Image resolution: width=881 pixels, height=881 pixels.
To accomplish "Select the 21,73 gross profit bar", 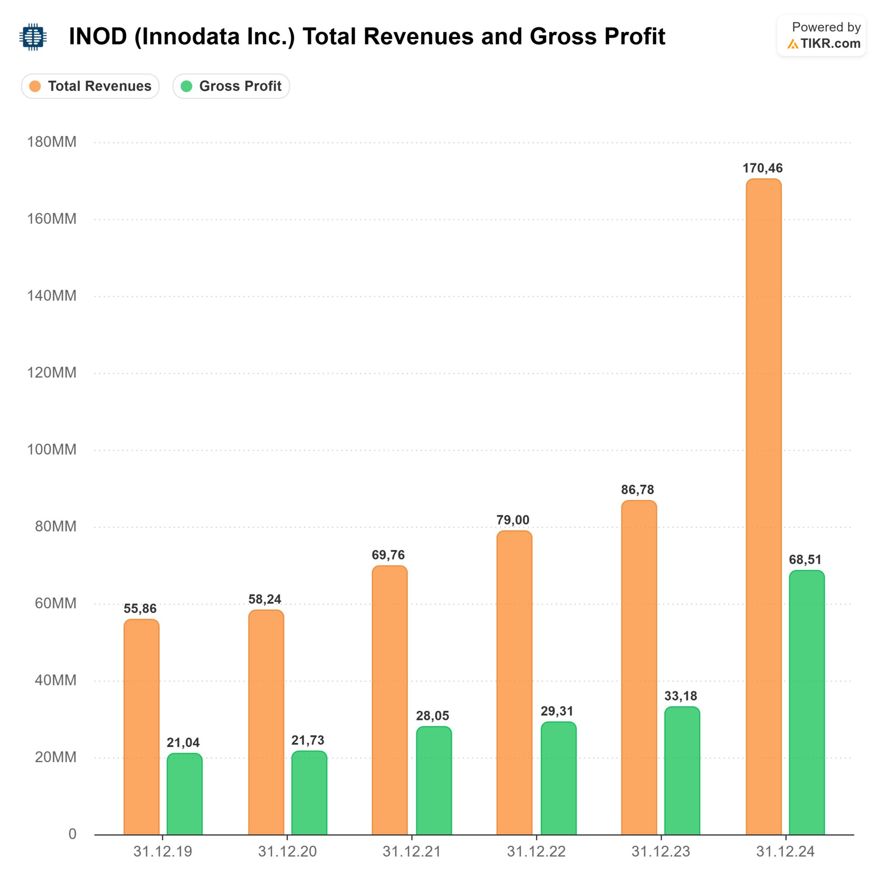I will click(309, 792).
